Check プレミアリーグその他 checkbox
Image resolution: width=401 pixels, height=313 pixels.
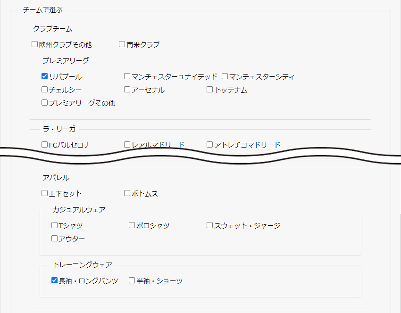pos(44,103)
